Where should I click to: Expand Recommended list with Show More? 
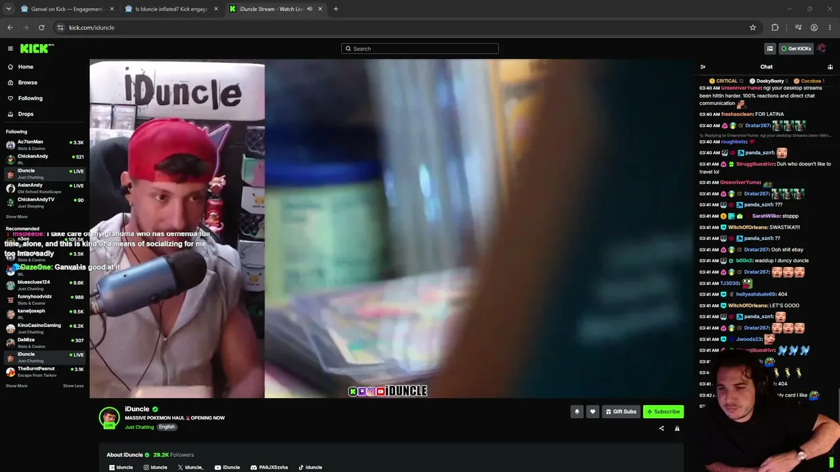click(16, 386)
